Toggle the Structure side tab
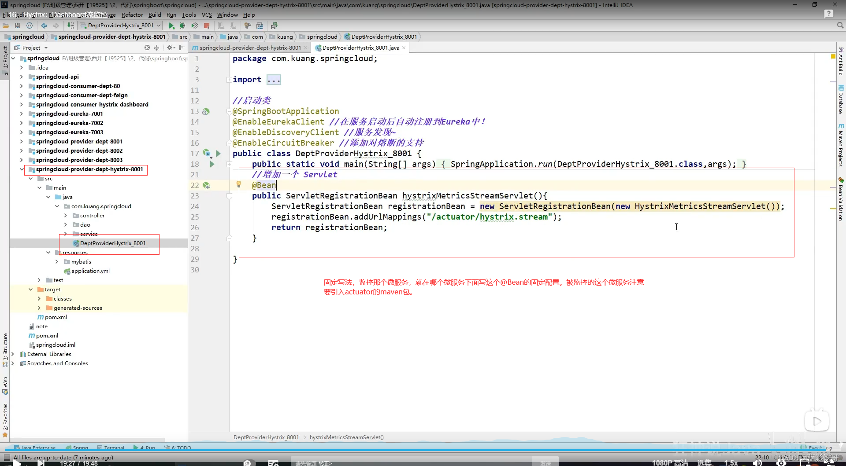The image size is (846, 466). tap(5, 350)
